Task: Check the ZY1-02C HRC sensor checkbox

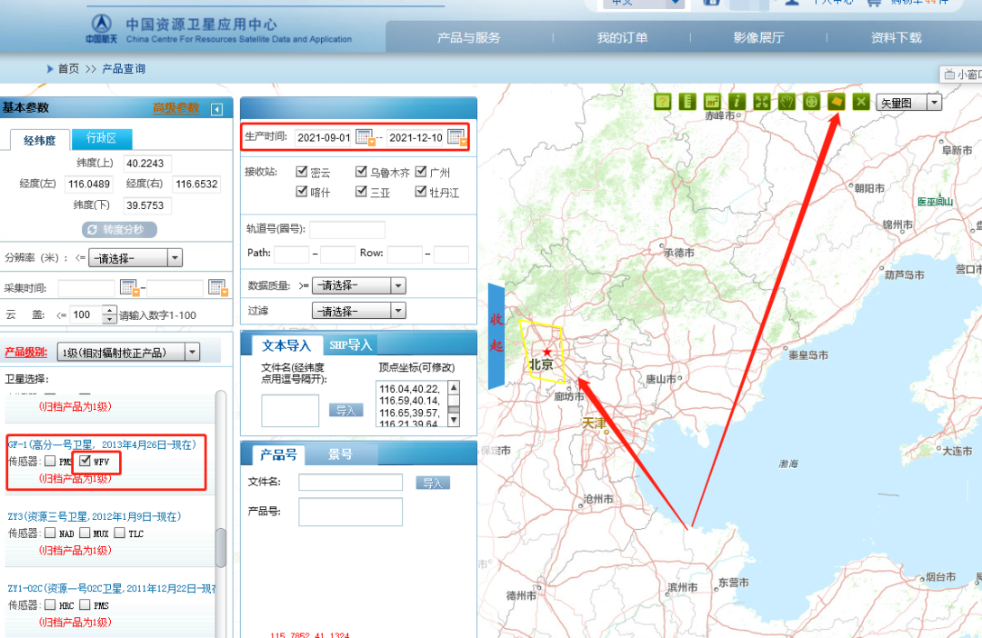Action: point(50,604)
